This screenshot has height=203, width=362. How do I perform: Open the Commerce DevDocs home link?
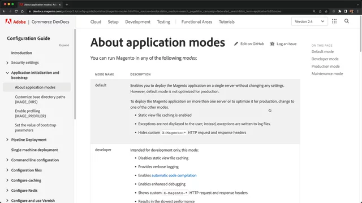point(50,21)
